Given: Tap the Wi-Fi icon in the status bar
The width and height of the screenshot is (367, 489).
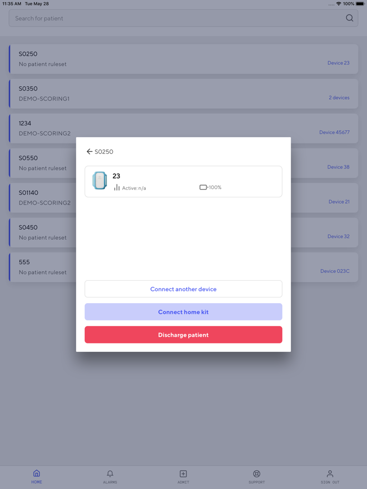Looking at the screenshot, I should (x=339, y=4).
